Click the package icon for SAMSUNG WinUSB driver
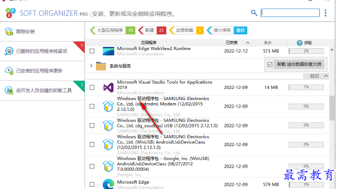Screen dimensions: 338x189 pos(108,145)
